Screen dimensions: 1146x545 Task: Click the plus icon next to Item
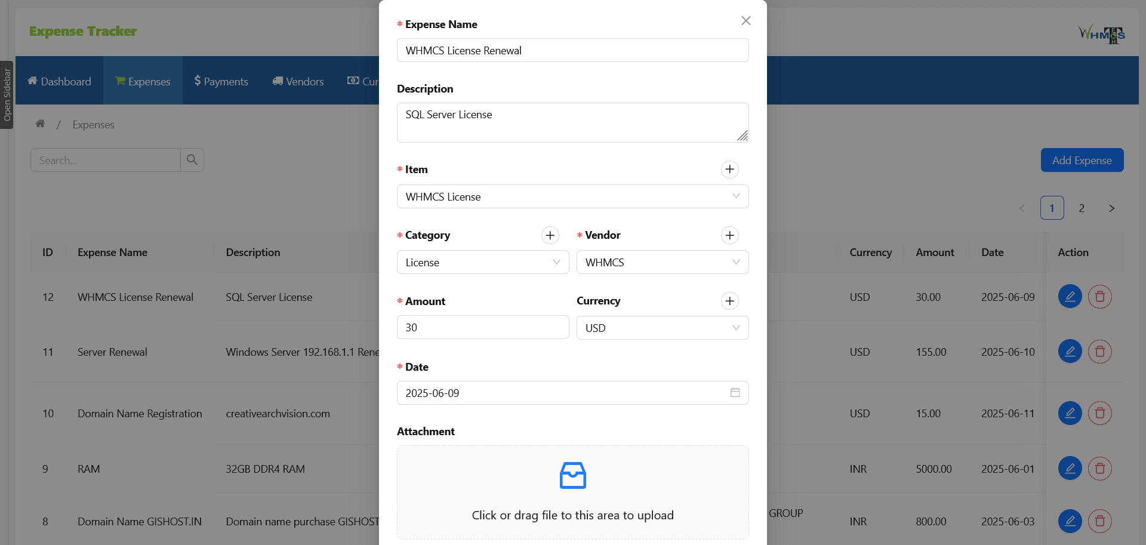[x=729, y=170]
